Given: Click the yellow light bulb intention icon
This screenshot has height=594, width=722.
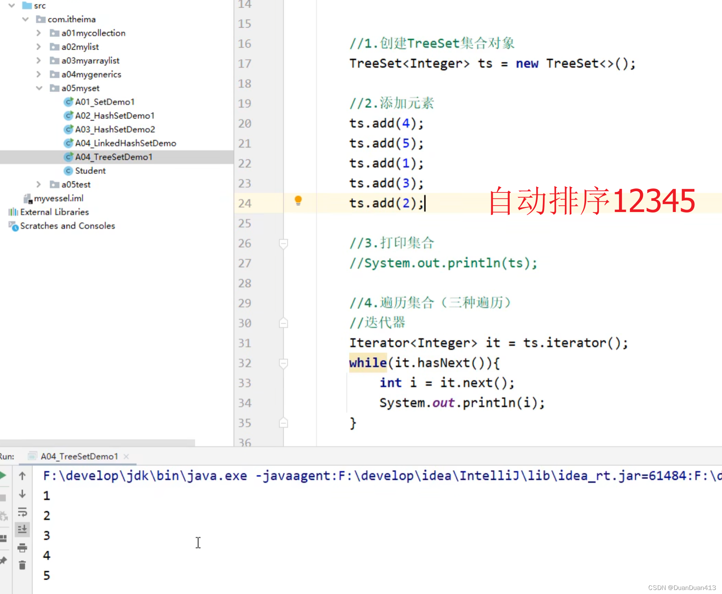Looking at the screenshot, I should pos(298,200).
